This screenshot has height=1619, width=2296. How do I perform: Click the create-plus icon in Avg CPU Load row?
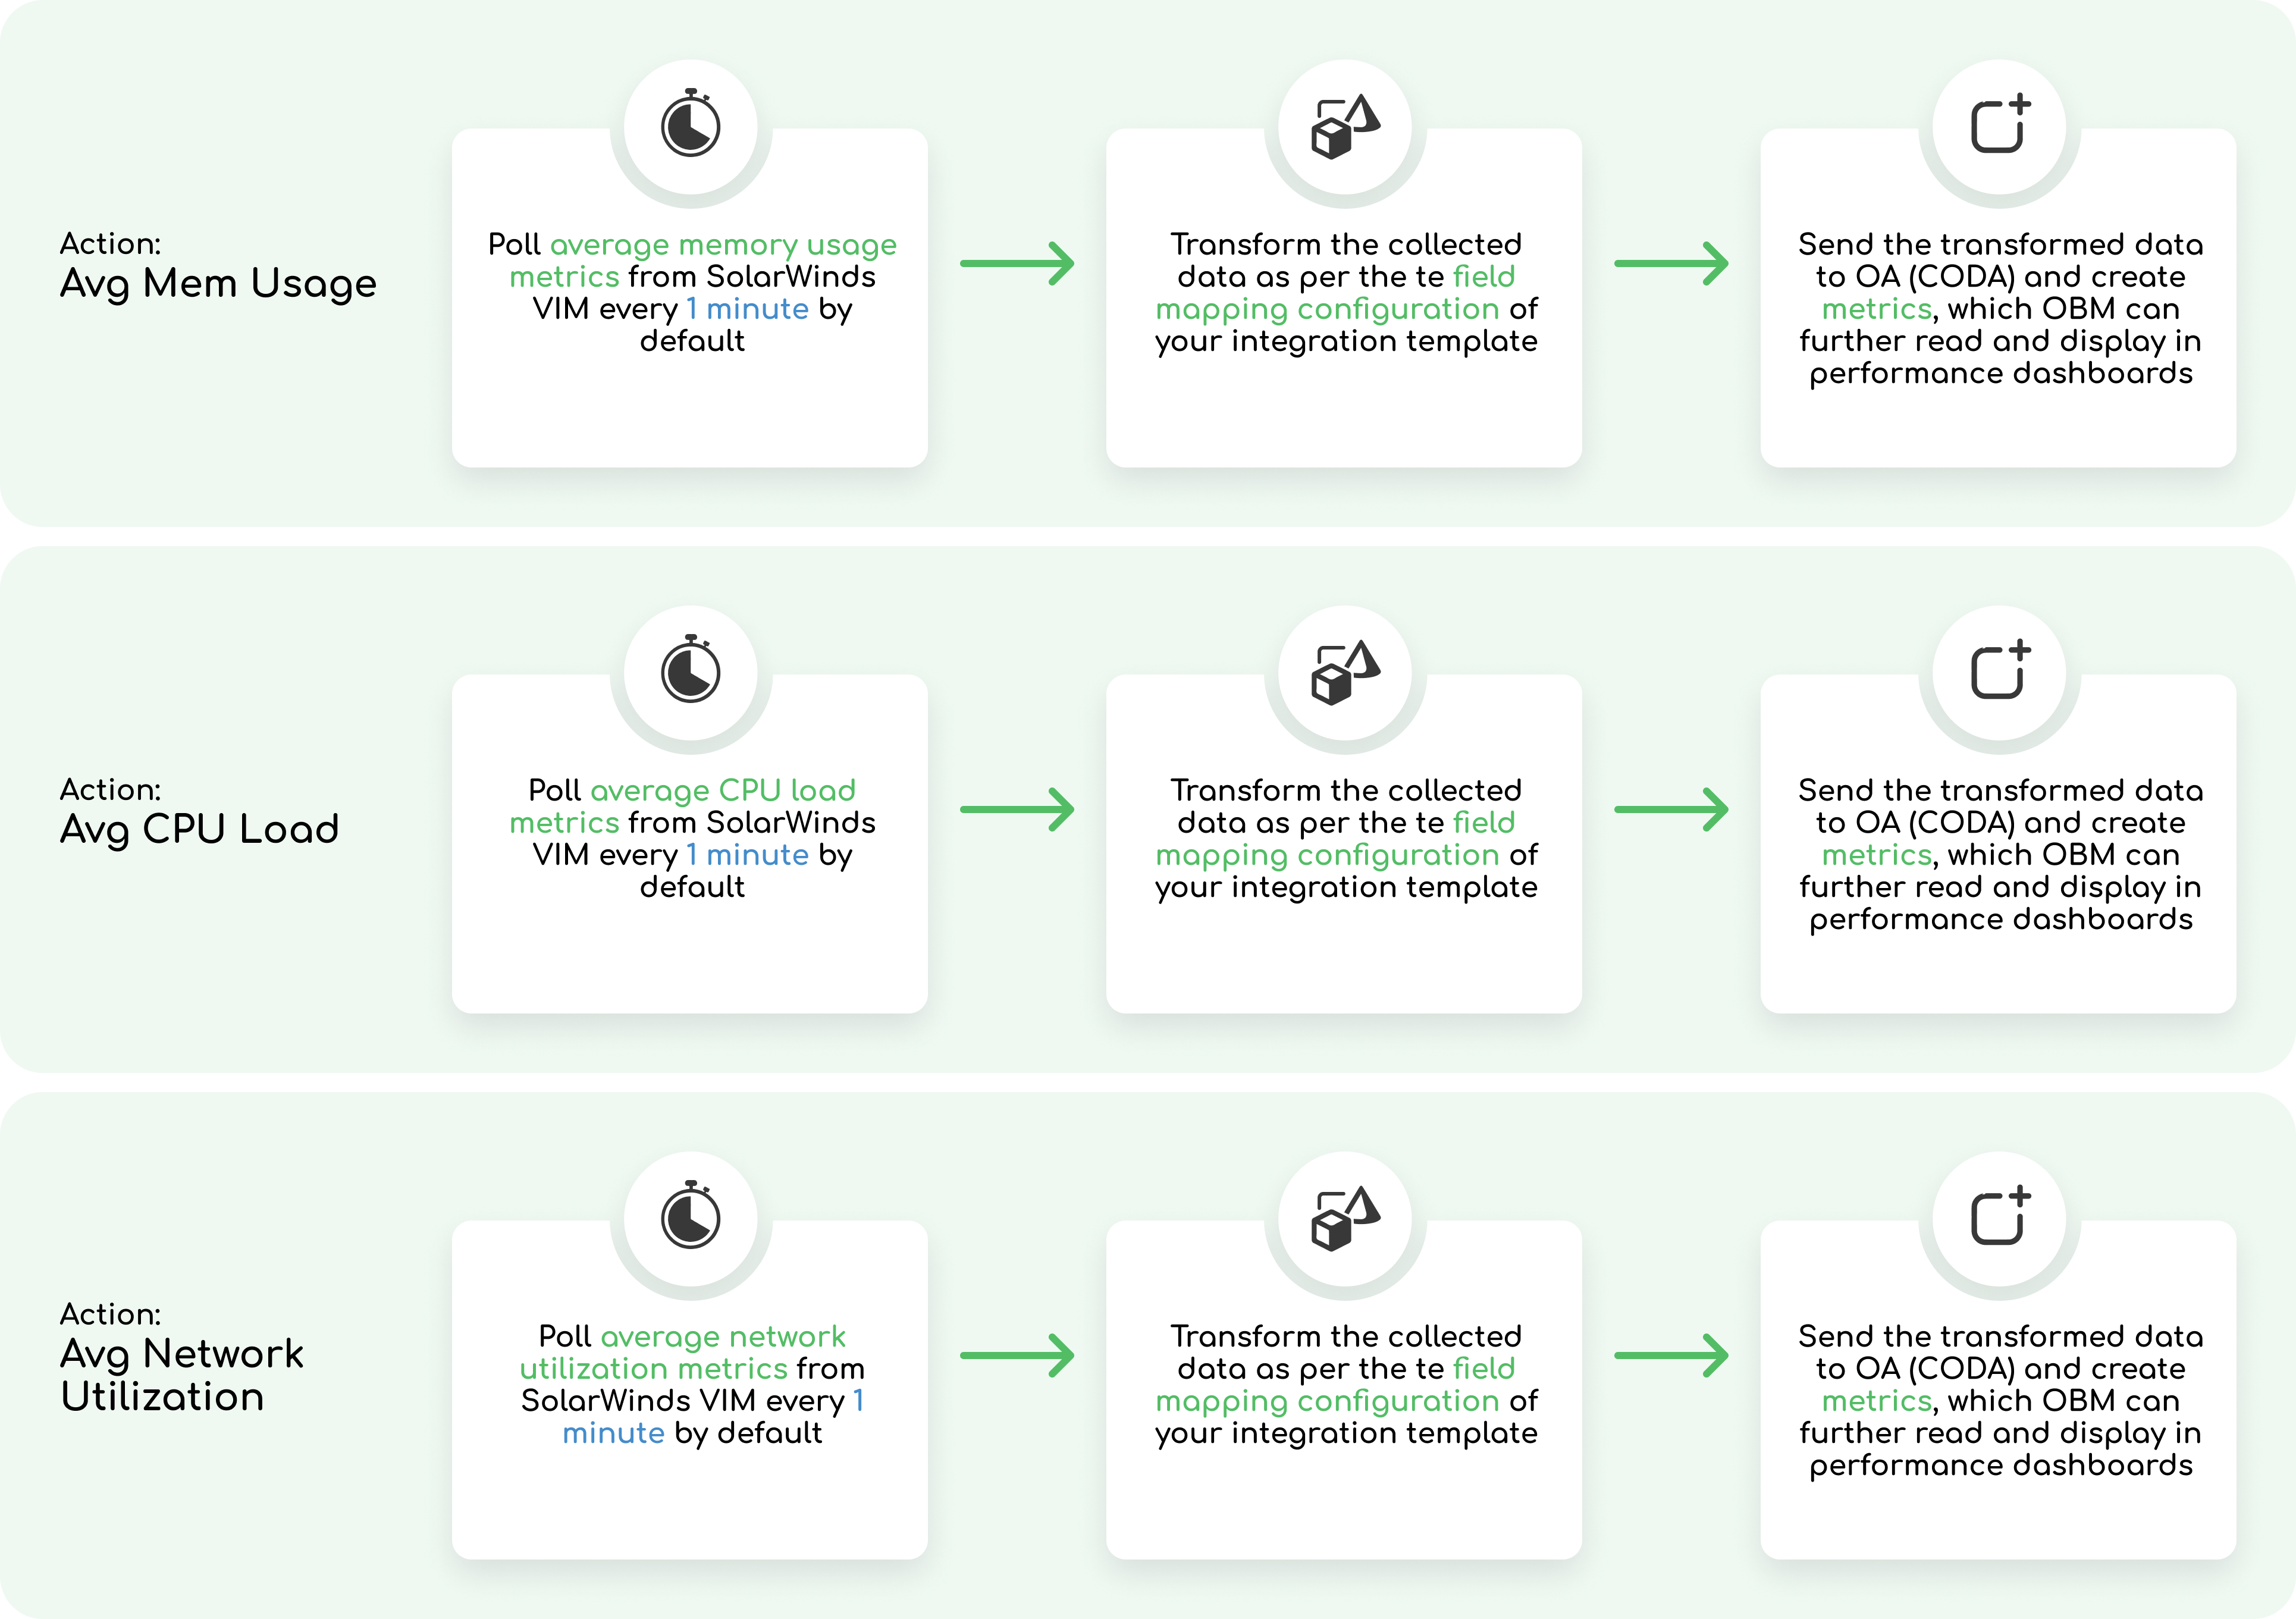pyautogui.click(x=1999, y=671)
